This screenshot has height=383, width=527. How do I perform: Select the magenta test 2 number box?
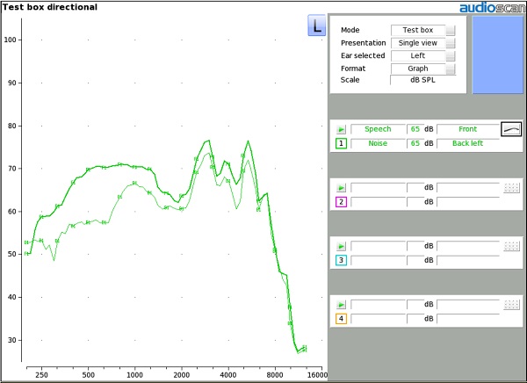click(341, 202)
